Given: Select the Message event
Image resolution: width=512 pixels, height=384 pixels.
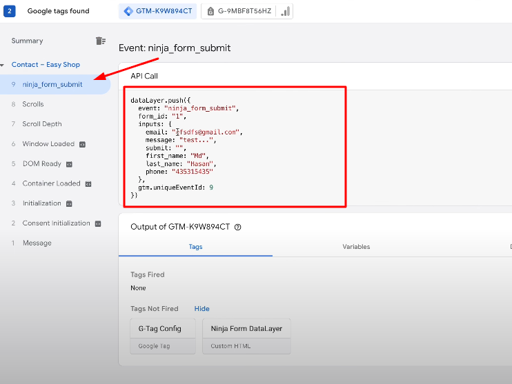Looking at the screenshot, I should click(x=37, y=243).
